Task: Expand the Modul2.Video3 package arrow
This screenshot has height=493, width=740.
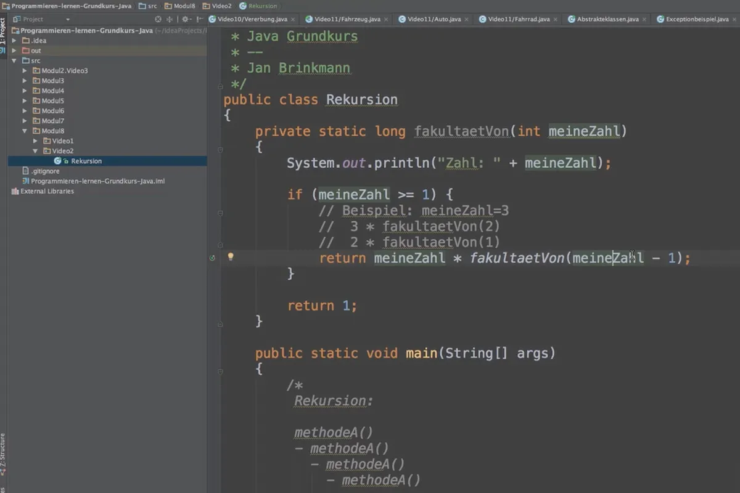Action: (25, 71)
